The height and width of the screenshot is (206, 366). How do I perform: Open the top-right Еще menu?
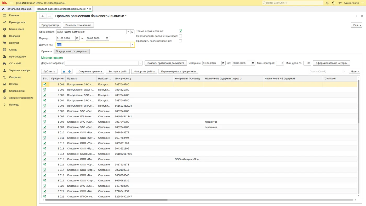click(x=356, y=25)
